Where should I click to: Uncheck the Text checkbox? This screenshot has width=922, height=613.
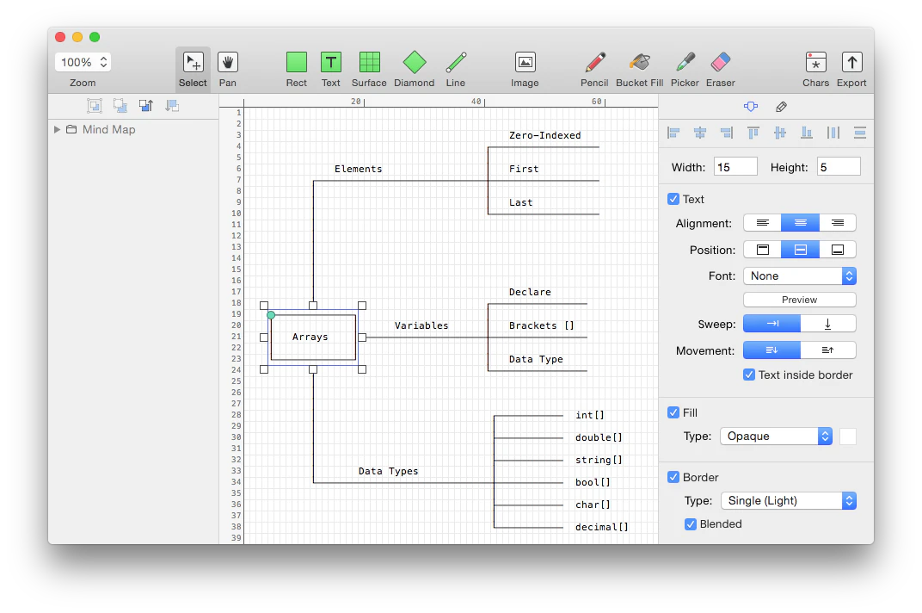click(x=673, y=199)
